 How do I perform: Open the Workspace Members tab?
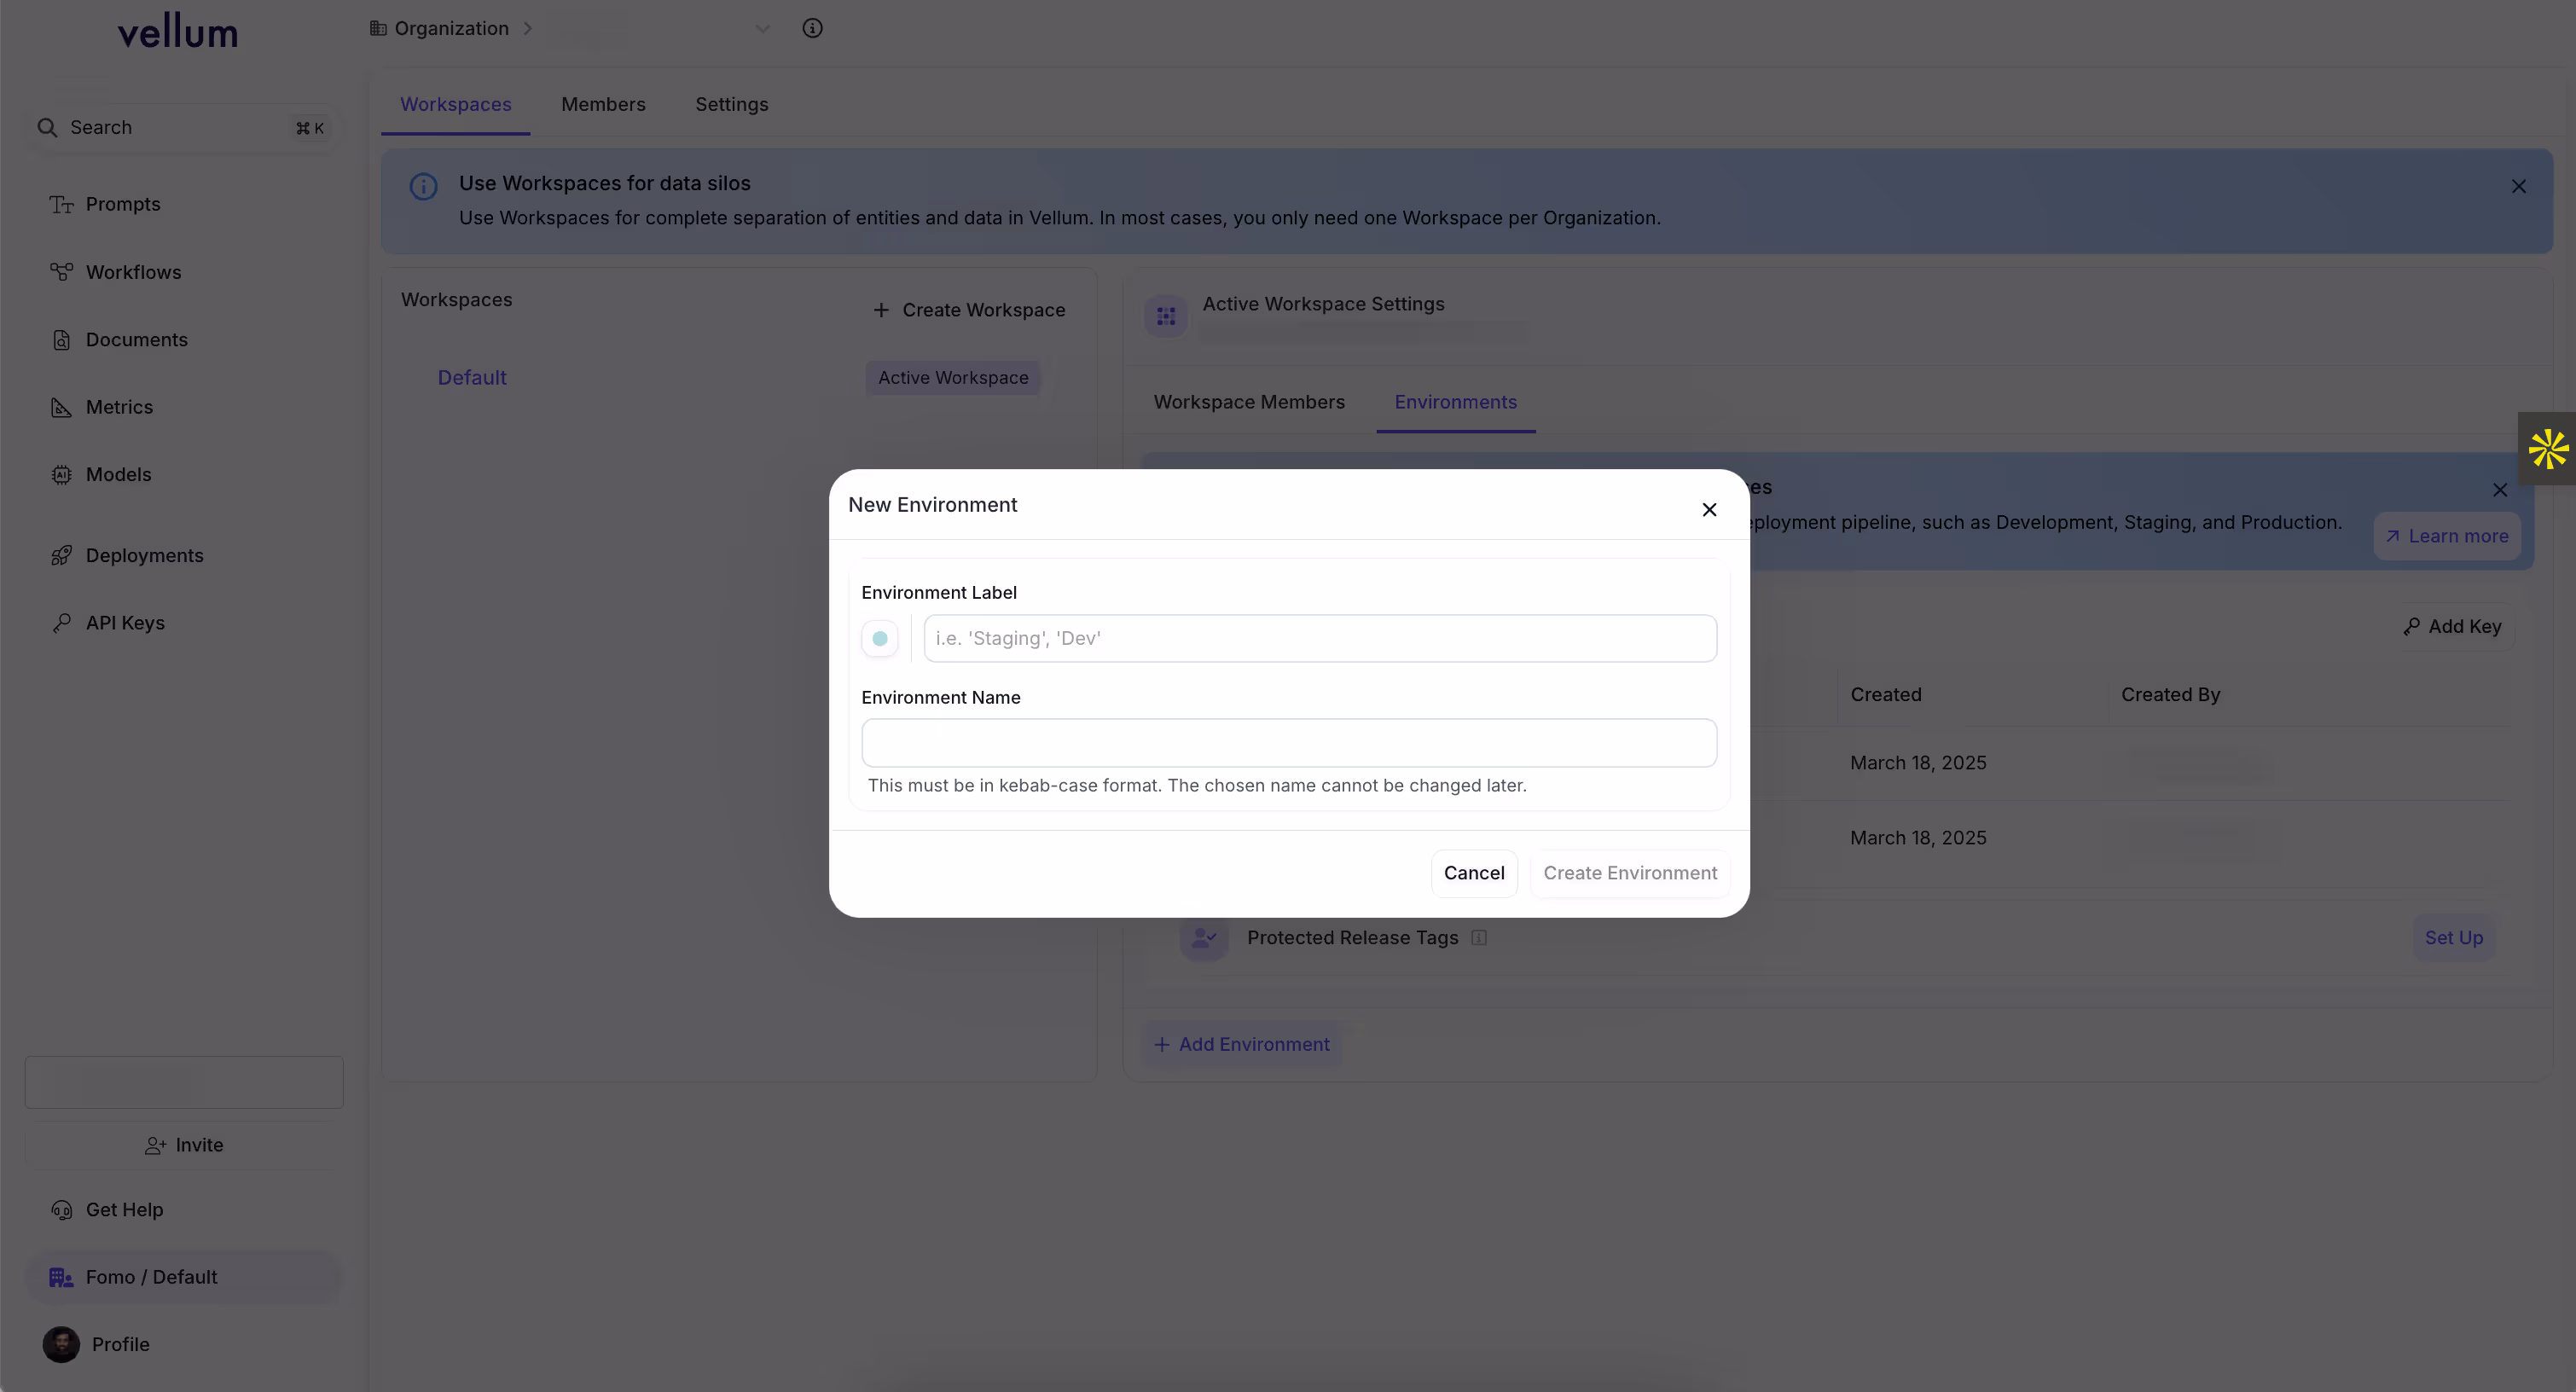pos(1249,402)
